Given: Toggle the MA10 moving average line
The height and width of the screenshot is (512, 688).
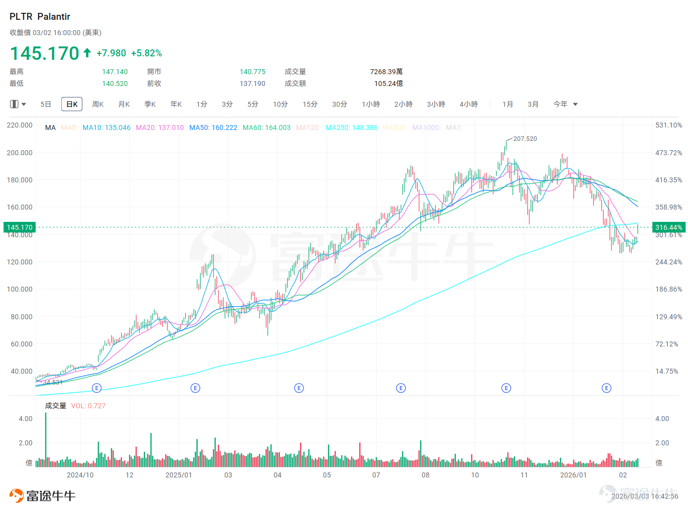Looking at the screenshot, I should point(107,128).
